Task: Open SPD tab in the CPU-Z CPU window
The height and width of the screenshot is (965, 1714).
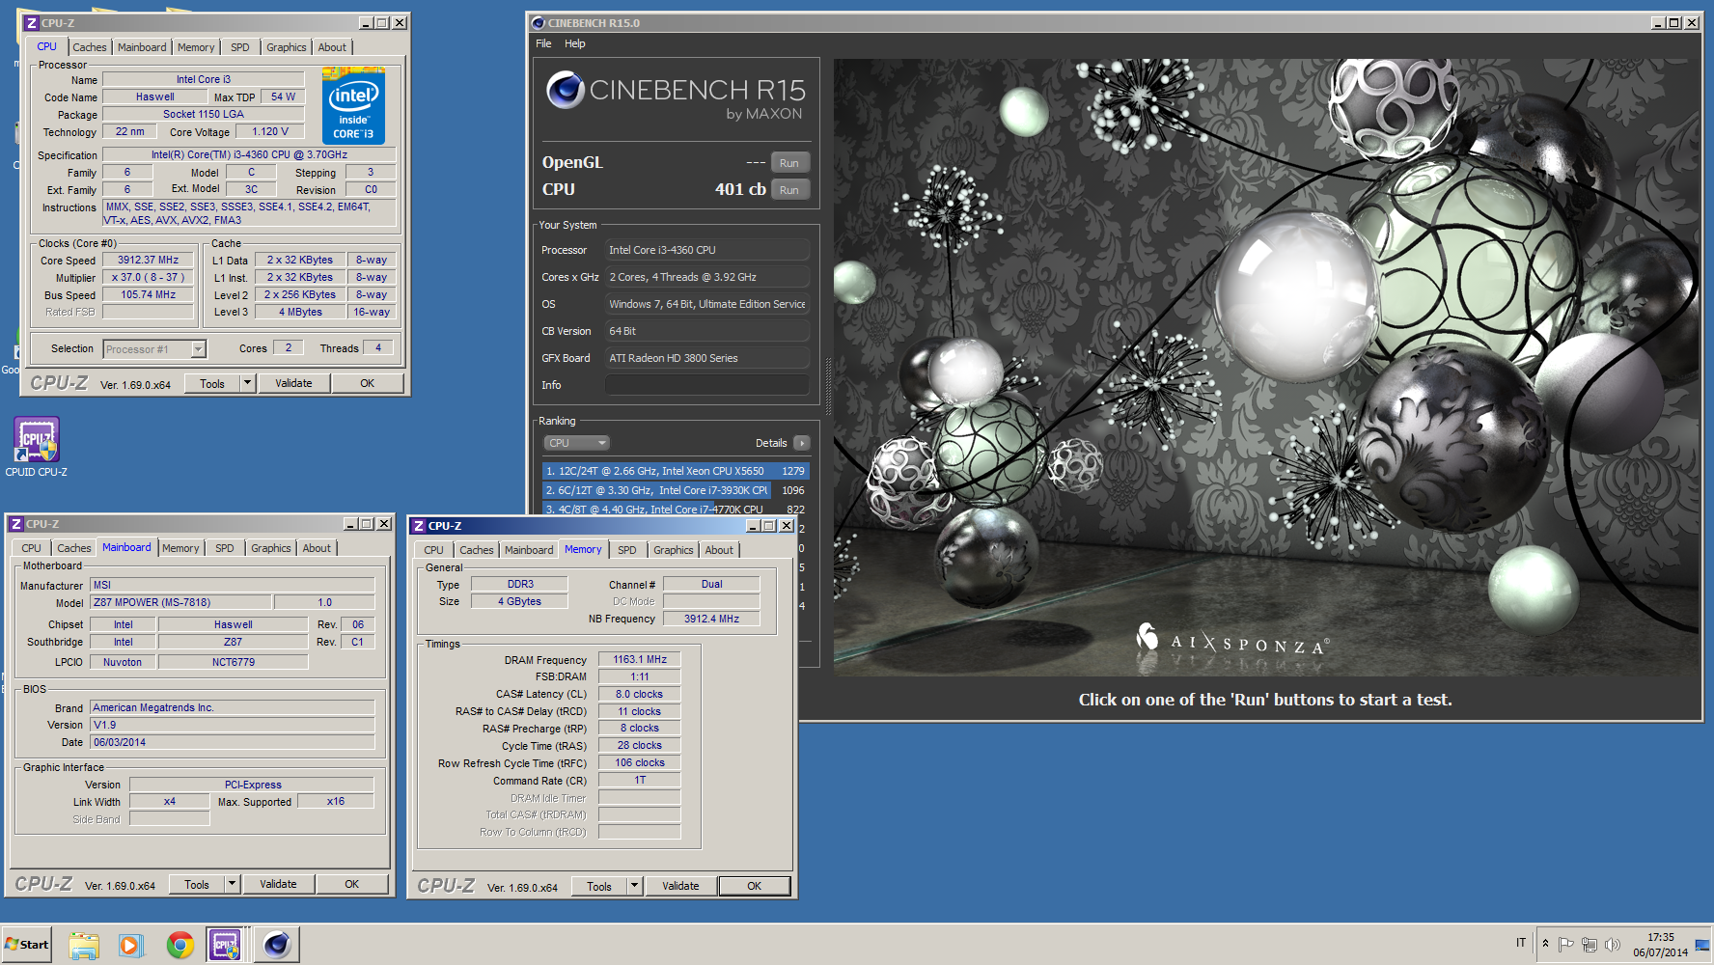Action: (x=240, y=47)
